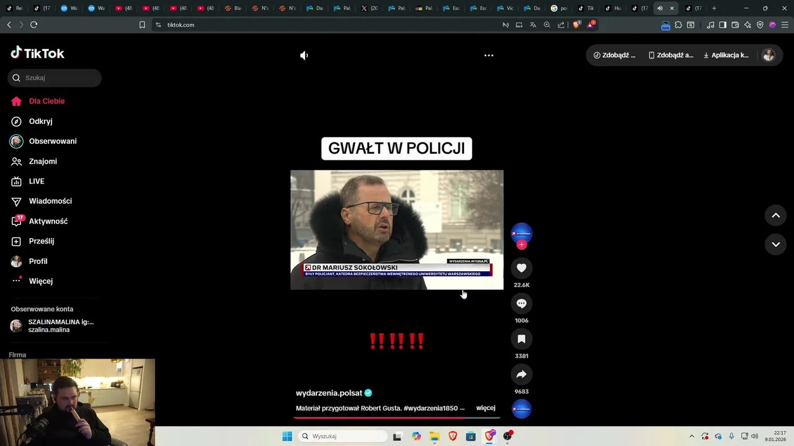
Task: Open the three-dot video options menu
Action: tap(489, 55)
